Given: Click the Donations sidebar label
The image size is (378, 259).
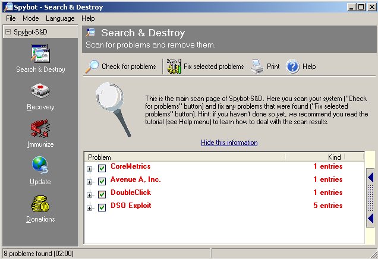Looking at the screenshot, I should pyautogui.click(x=40, y=219).
